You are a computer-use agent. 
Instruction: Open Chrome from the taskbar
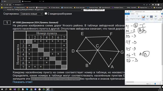(x=31, y=89)
